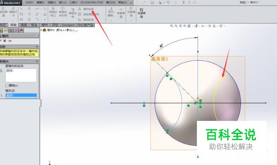Open the DisplayManager tab icon
The width and height of the screenshot is (277, 165).
21,31
